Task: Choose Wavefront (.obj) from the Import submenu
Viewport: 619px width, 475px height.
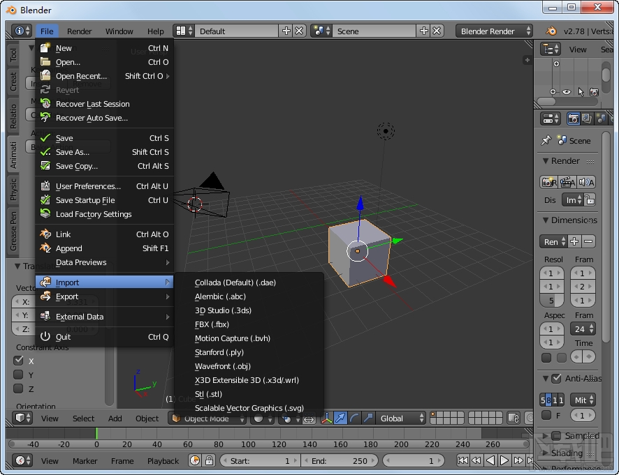Action: (x=223, y=366)
